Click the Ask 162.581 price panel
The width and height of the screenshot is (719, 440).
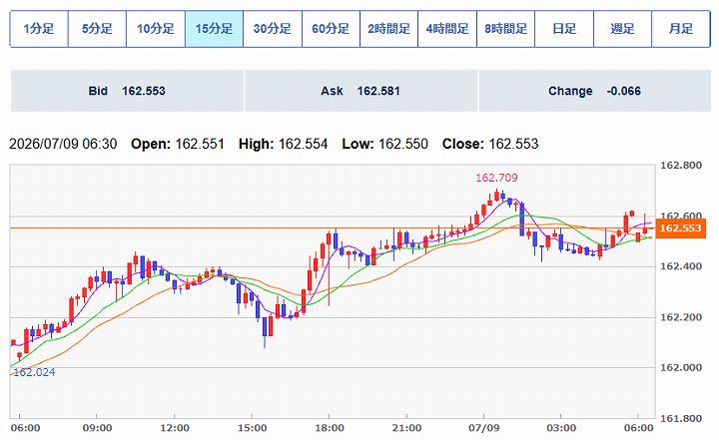tap(360, 91)
